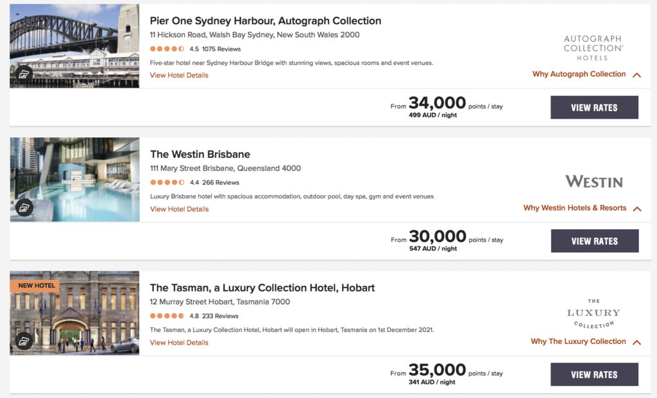View Hotel Details for The Westin Brisbane

coord(178,209)
